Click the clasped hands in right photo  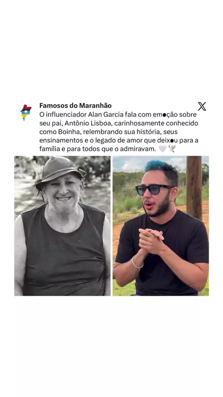[151, 241]
